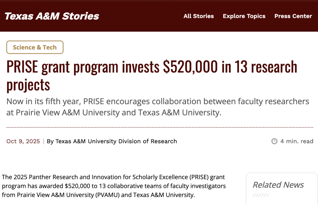The height and width of the screenshot is (205, 318).
Task: Click the word 'projects' in the headline
Action: click(28, 84)
